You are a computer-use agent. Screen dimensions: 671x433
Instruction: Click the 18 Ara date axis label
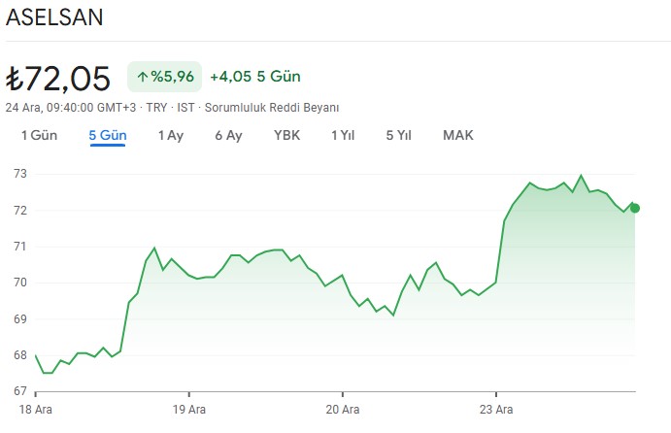point(36,410)
